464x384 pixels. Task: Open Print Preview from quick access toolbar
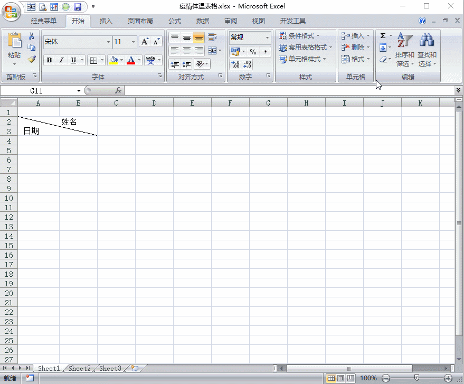(43, 7)
